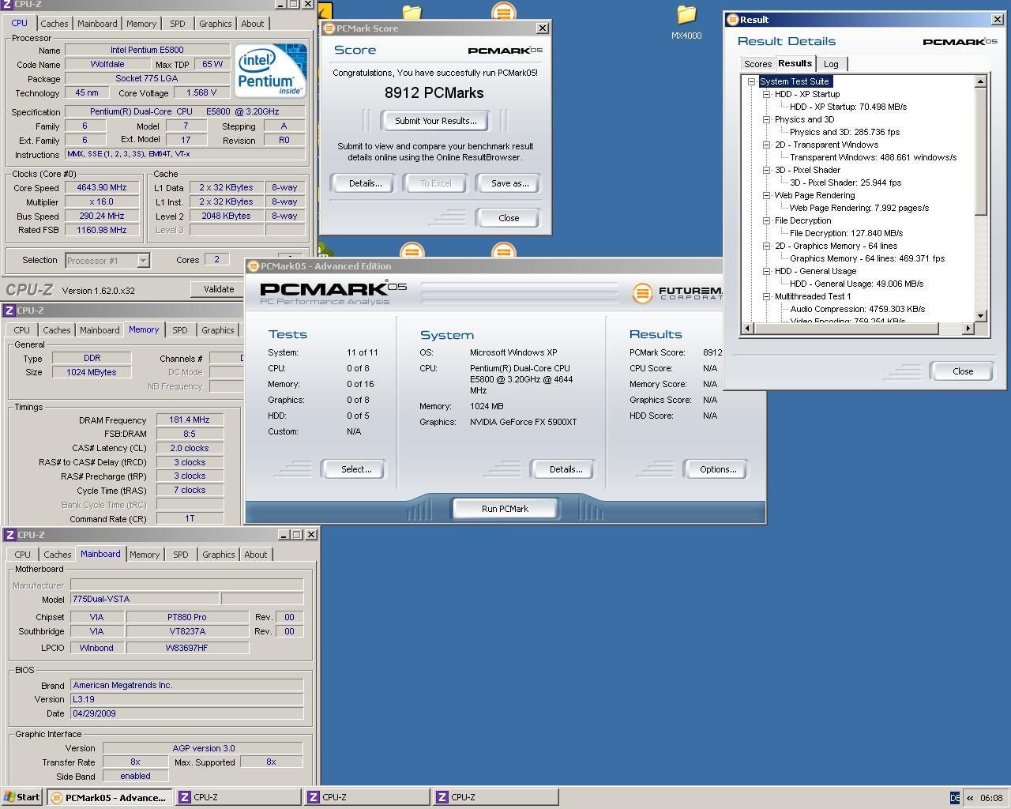Click Result tree horizontal scrollbar left arrow
This screenshot has height=809, width=1011.
coord(747,328)
